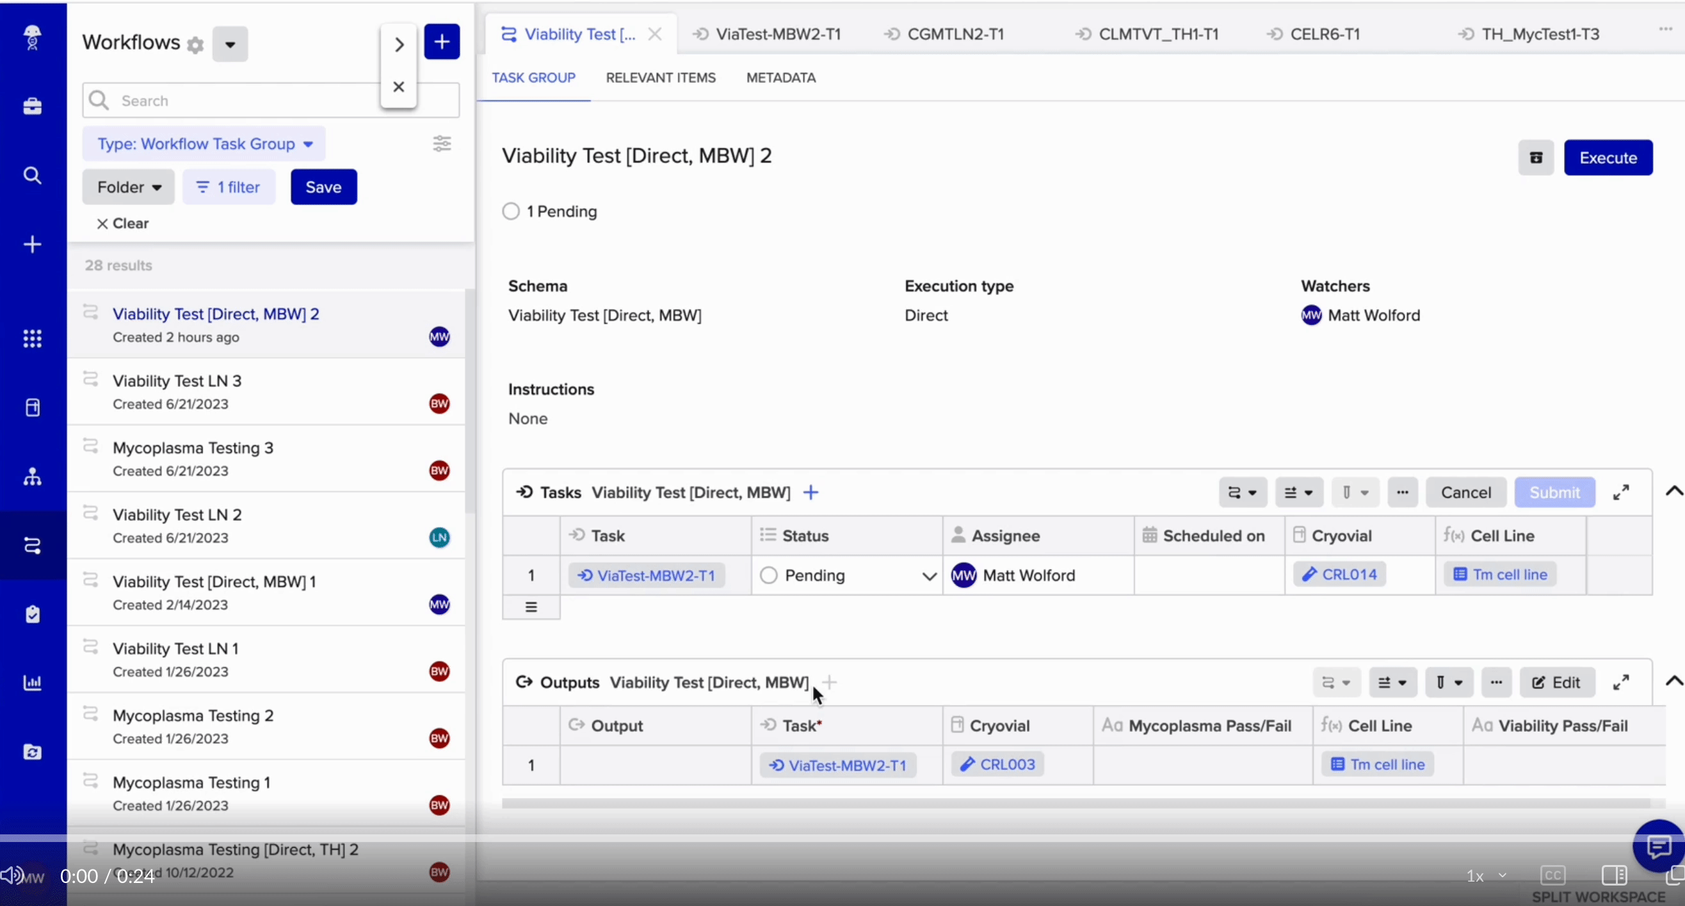Open the TH_MycTest1-T3 tab
The width and height of the screenshot is (1685, 906).
(x=1529, y=34)
